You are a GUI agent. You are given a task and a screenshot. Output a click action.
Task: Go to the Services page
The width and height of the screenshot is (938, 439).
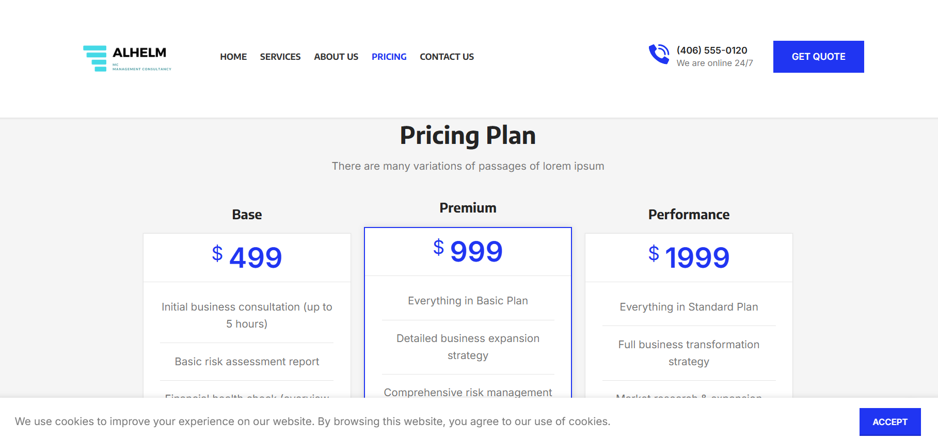point(280,57)
